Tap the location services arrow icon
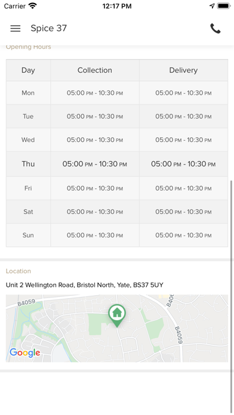 click(x=212, y=6)
